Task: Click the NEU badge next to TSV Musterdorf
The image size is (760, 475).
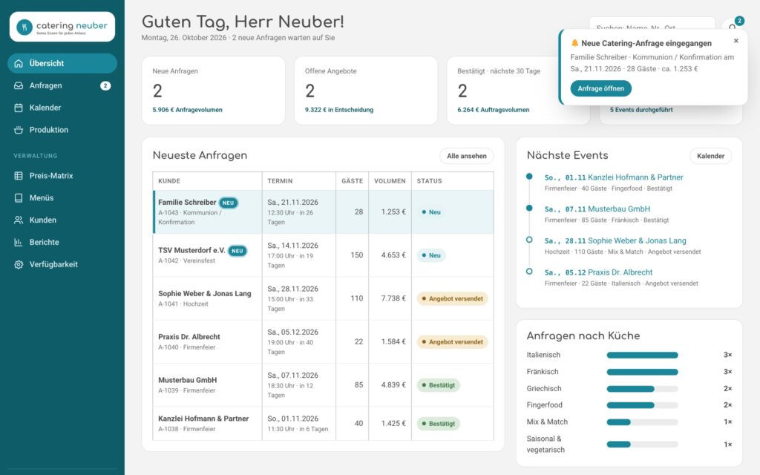Action: [x=237, y=251]
